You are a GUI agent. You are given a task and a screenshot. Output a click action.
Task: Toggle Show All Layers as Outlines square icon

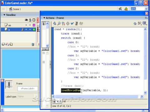(34, 20)
